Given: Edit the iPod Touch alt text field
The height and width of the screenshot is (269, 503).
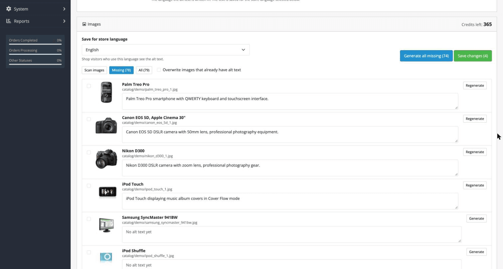Looking at the screenshot, I should 290,201.
